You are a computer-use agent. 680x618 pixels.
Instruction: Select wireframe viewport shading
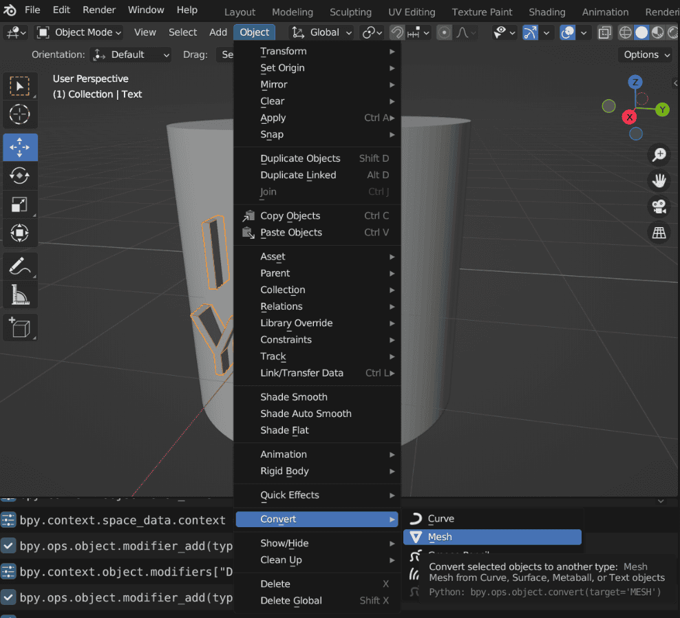625,32
